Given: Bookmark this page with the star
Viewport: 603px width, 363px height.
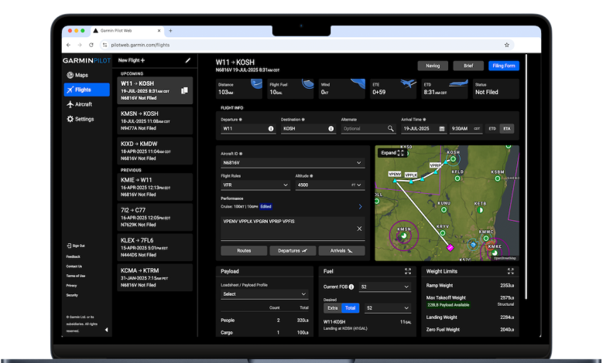Looking at the screenshot, I should (507, 45).
